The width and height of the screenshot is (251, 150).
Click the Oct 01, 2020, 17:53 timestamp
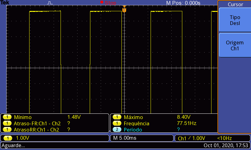[x=226, y=145]
